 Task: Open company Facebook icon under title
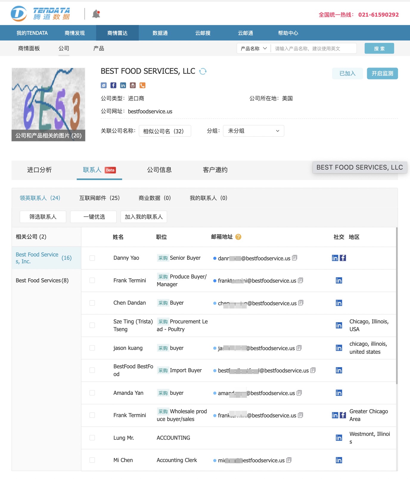coord(113,85)
